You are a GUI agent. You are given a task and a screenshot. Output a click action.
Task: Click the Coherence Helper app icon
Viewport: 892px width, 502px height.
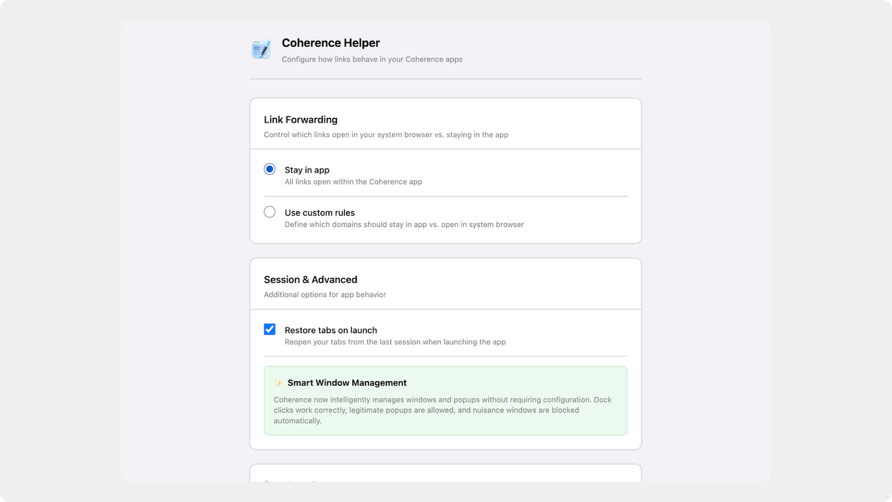pos(261,50)
